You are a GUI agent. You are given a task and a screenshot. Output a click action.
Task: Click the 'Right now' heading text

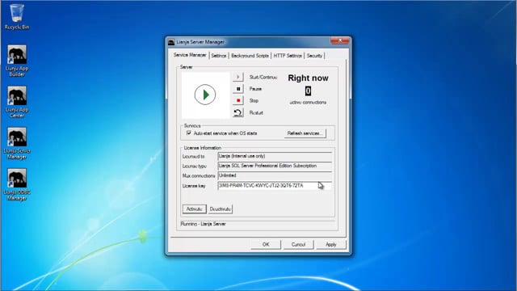coord(308,78)
